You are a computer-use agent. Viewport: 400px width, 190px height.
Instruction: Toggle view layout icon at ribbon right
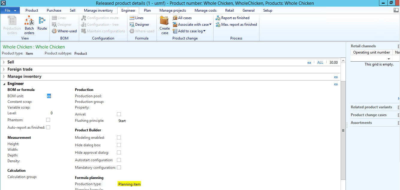pos(396,10)
